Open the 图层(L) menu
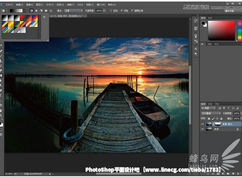242x177 pixels. 40,5
